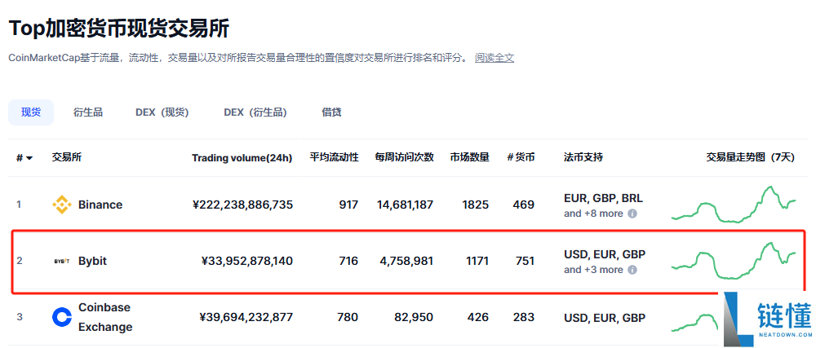Open the Bybit exchange link

93,262
